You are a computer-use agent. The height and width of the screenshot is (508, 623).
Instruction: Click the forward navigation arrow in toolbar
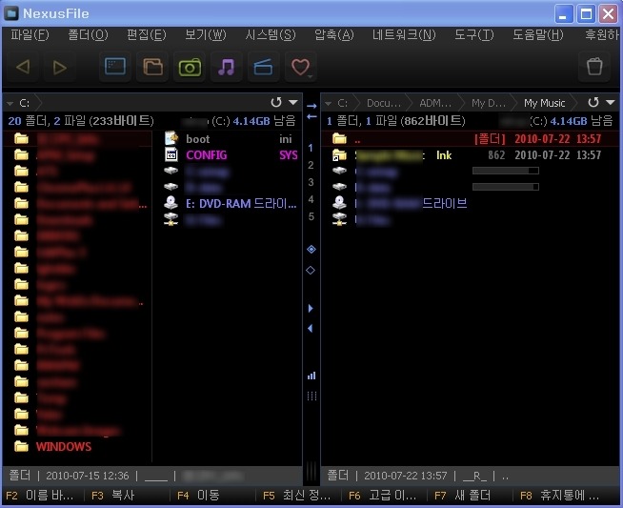coord(59,67)
